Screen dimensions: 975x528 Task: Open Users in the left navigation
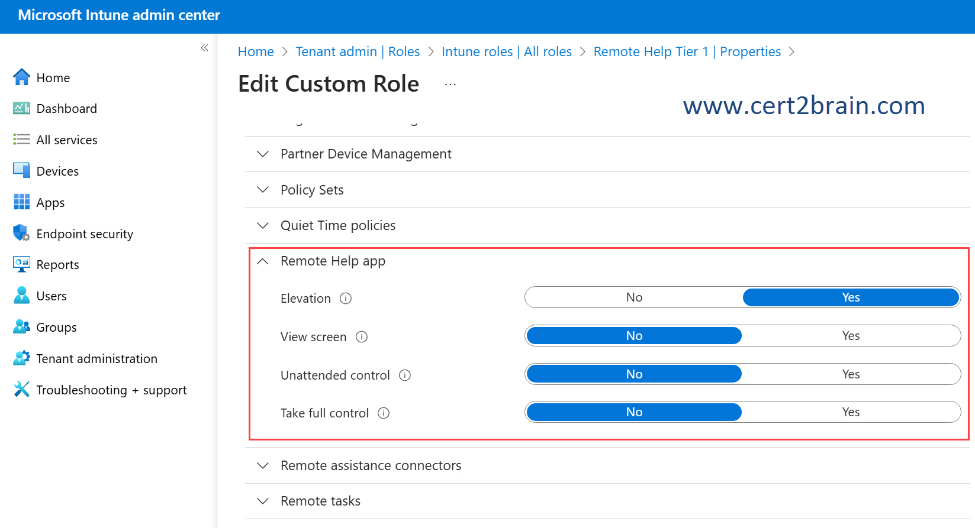[x=52, y=296]
